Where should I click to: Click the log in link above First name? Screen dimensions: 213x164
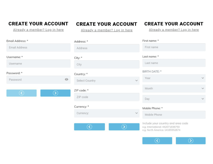pos(174,30)
